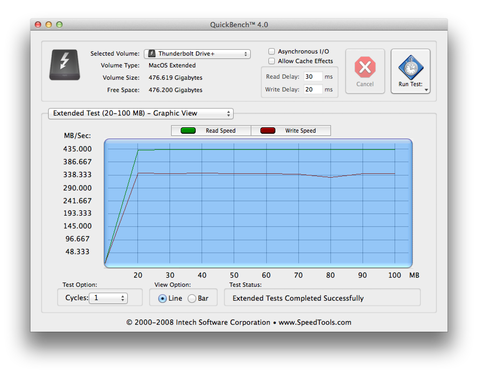The width and height of the screenshot is (478, 374).
Task: Click the 338.333 axis label
Action: click(78, 174)
